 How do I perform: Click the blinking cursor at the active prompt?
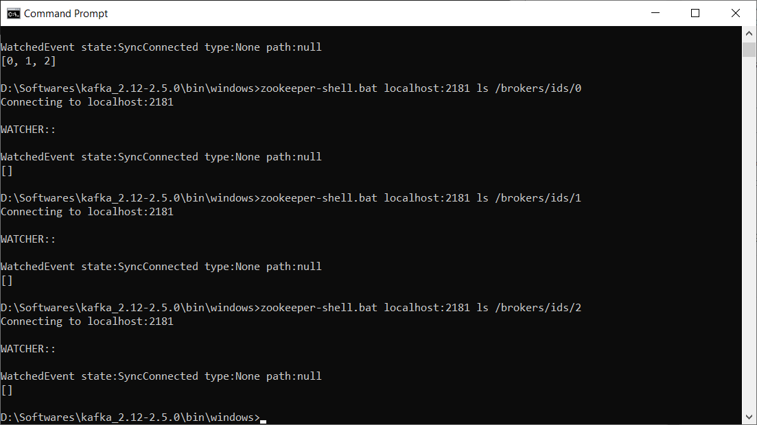click(x=261, y=419)
